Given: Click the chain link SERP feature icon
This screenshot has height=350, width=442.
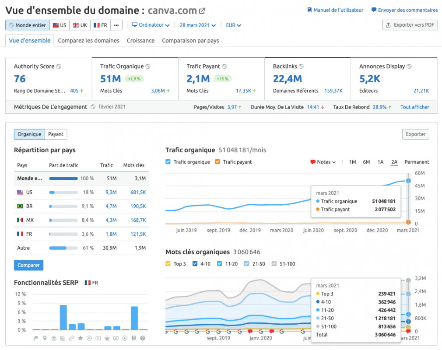Looking at the screenshot, I should tap(72, 338).
